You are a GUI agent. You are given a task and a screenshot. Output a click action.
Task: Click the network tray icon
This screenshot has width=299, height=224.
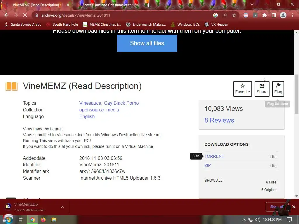click(251, 220)
